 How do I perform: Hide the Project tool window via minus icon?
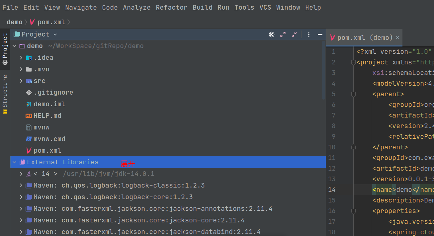320,35
